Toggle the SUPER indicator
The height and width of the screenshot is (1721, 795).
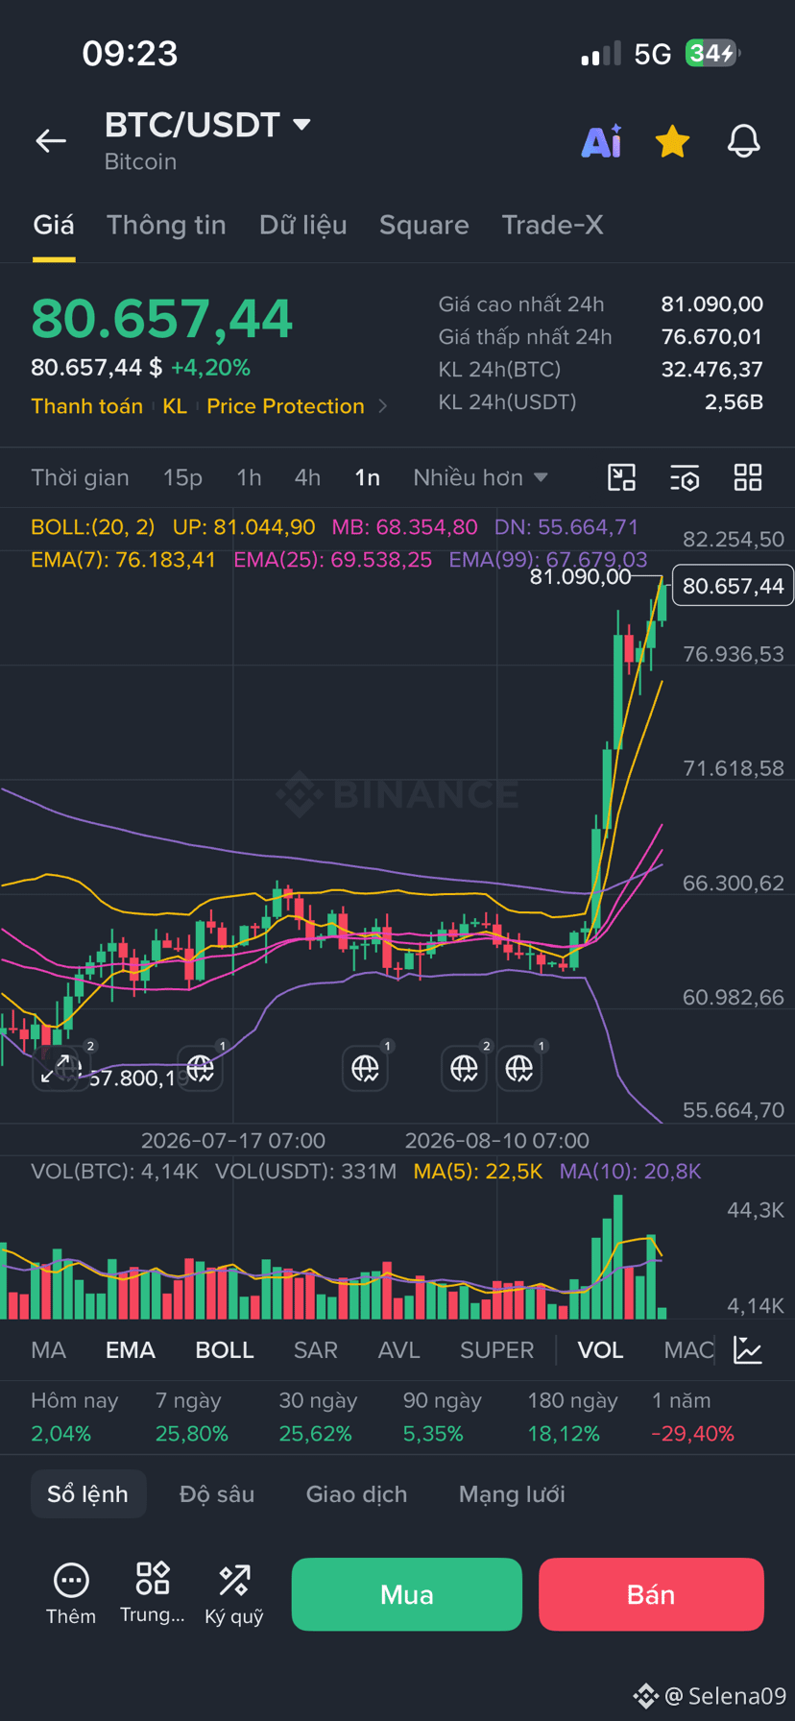click(496, 1349)
